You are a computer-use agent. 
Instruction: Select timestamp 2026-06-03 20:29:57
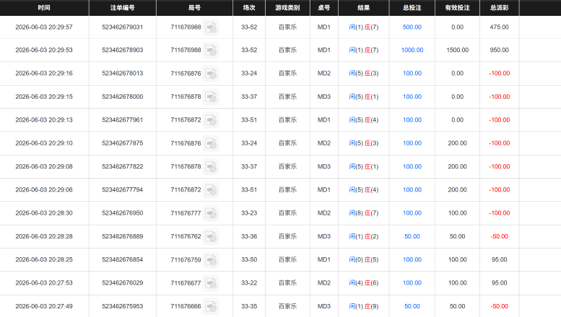point(44,27)
